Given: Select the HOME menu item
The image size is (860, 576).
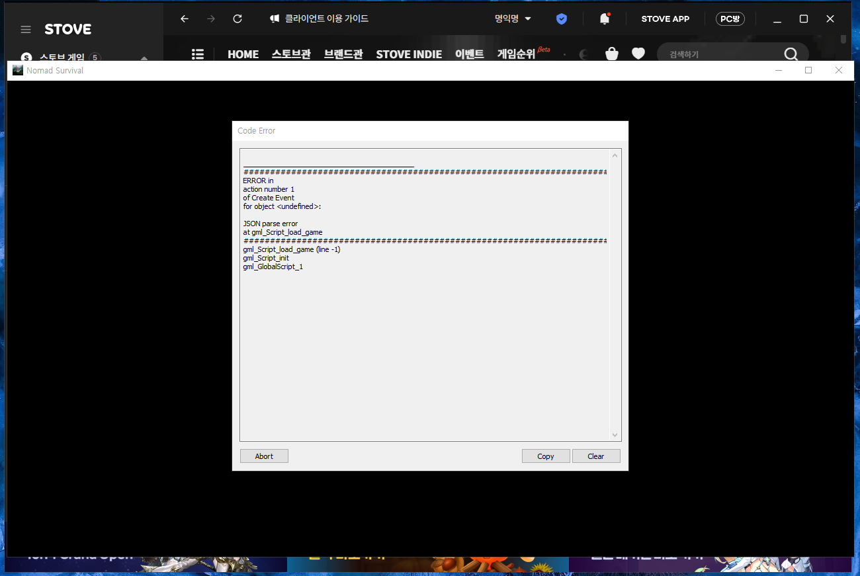Looking at the screenshot, I should tap(243, 54).
